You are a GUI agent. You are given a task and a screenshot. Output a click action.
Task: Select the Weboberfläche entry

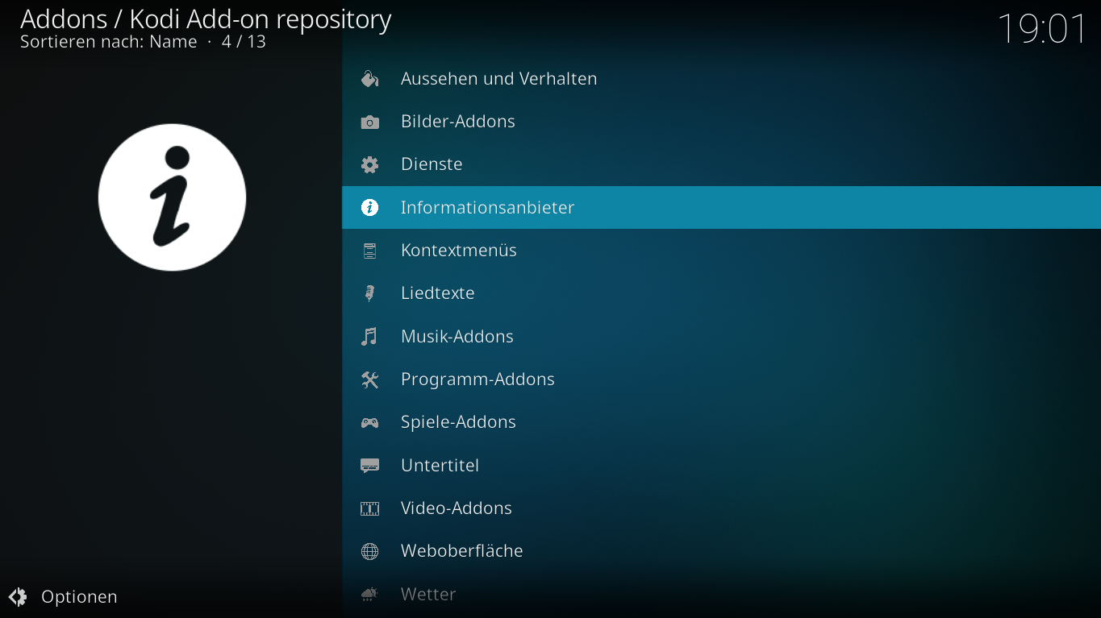[x=721, y=551]
